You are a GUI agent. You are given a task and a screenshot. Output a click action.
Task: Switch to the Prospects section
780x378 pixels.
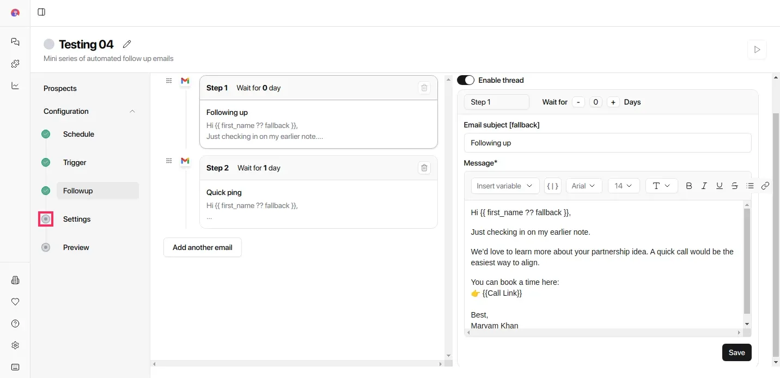tap(60, 88)
